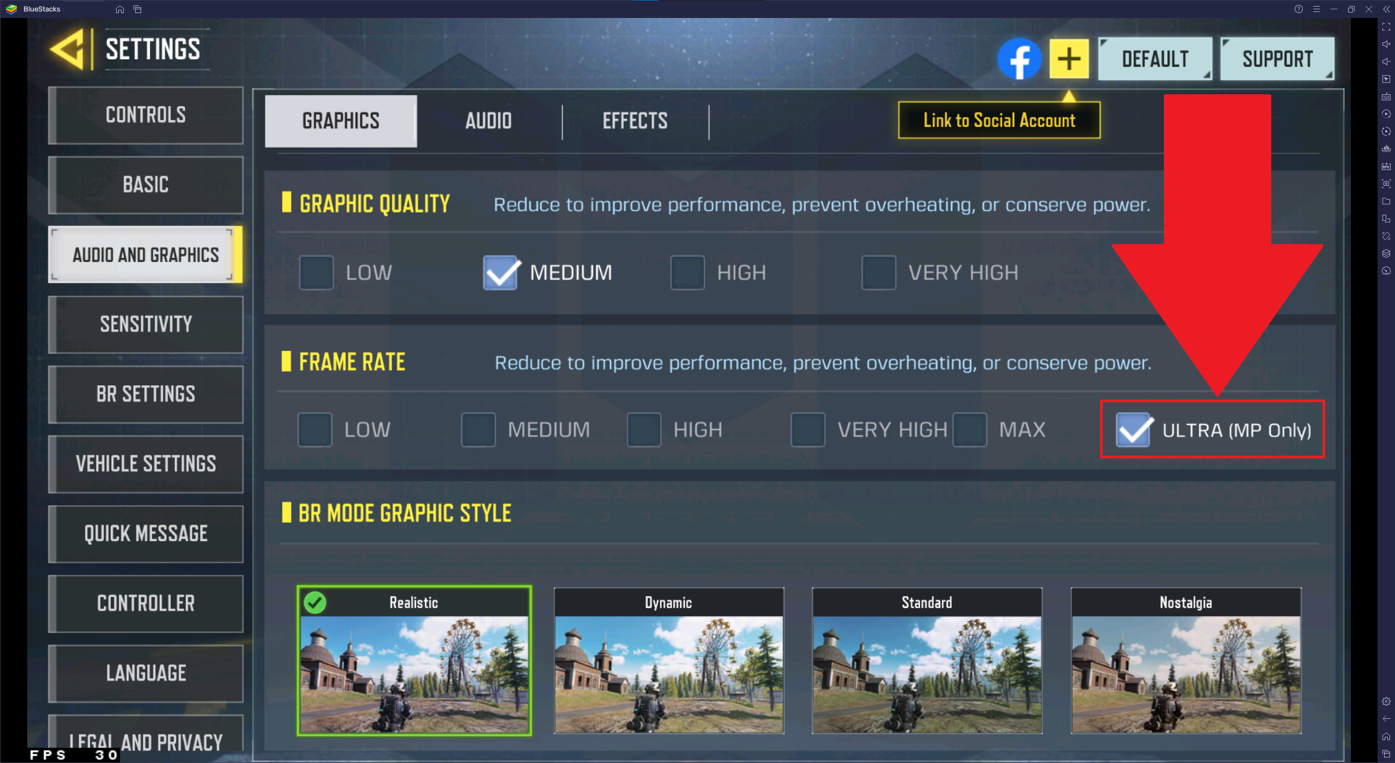Open BR SETTINGS menu section

coord(146,393)
